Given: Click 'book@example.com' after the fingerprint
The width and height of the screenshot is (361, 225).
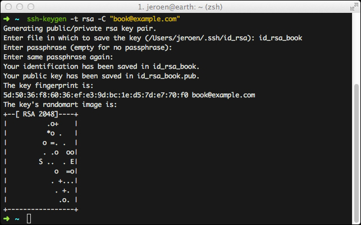Looking at the screenshot, I should tap(223, 95).
